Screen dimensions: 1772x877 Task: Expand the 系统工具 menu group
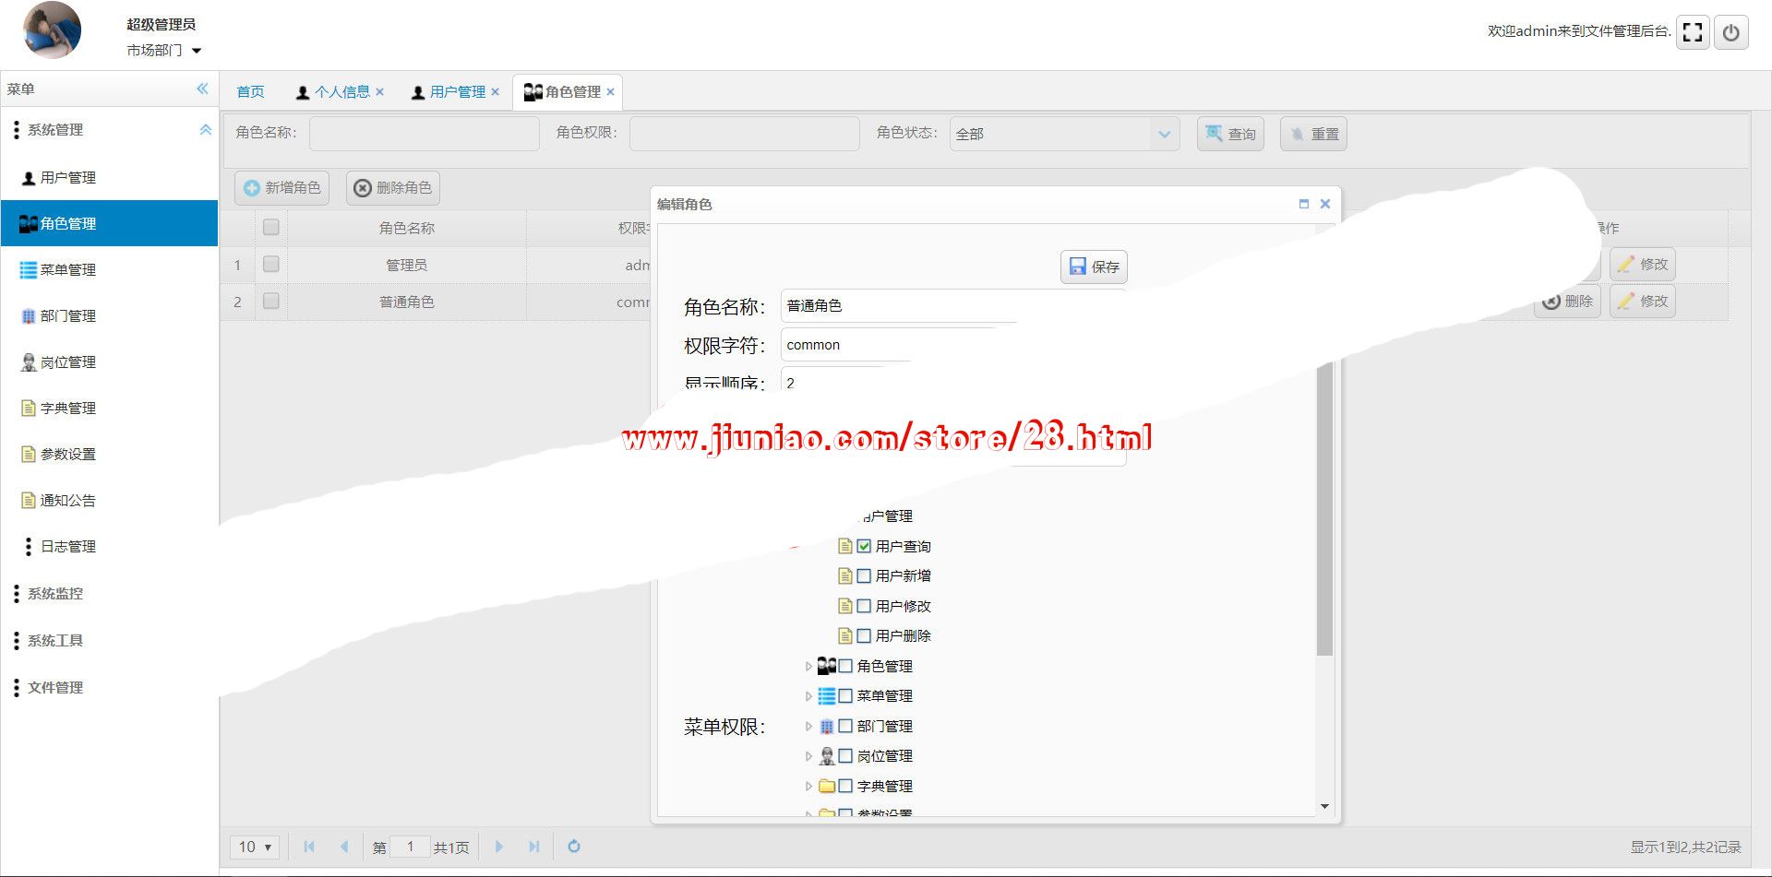(x=109, y=641)
